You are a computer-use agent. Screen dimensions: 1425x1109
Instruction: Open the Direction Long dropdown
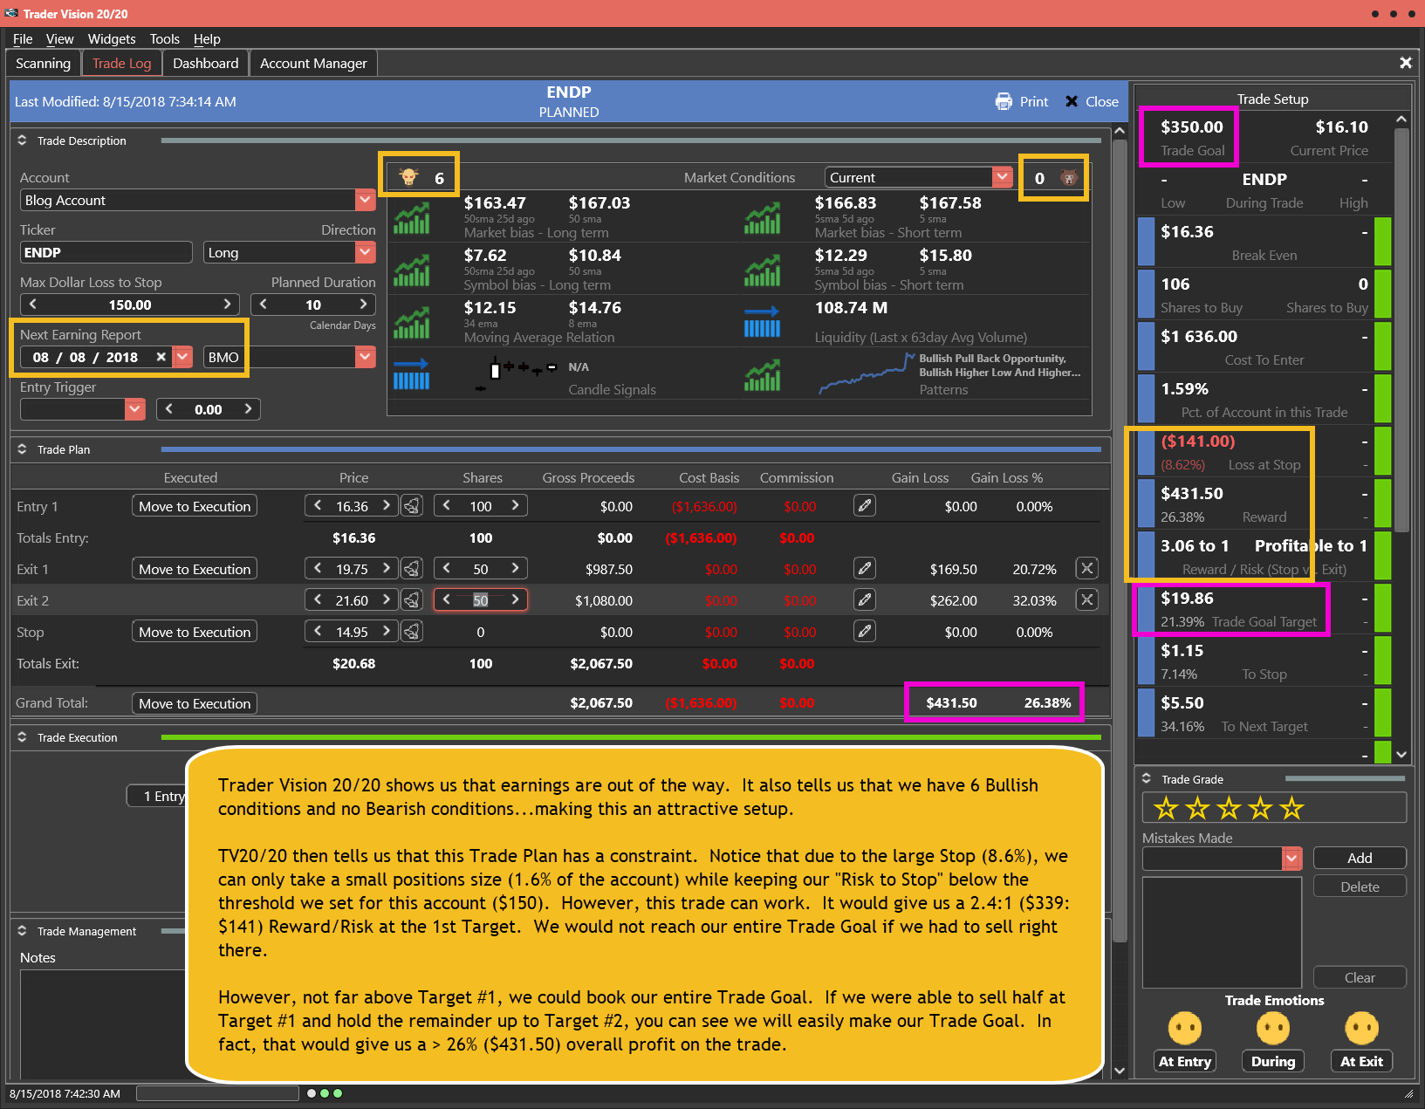(x=366, y=252)
